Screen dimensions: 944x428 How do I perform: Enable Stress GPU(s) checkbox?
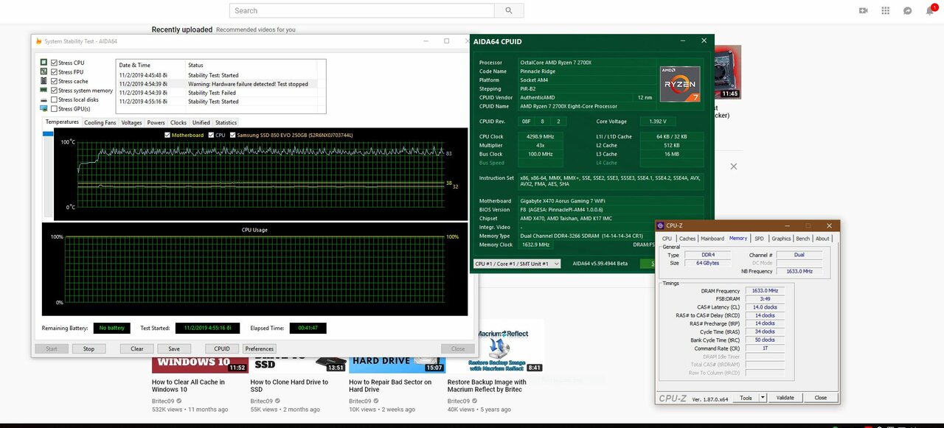pos(55,108)
